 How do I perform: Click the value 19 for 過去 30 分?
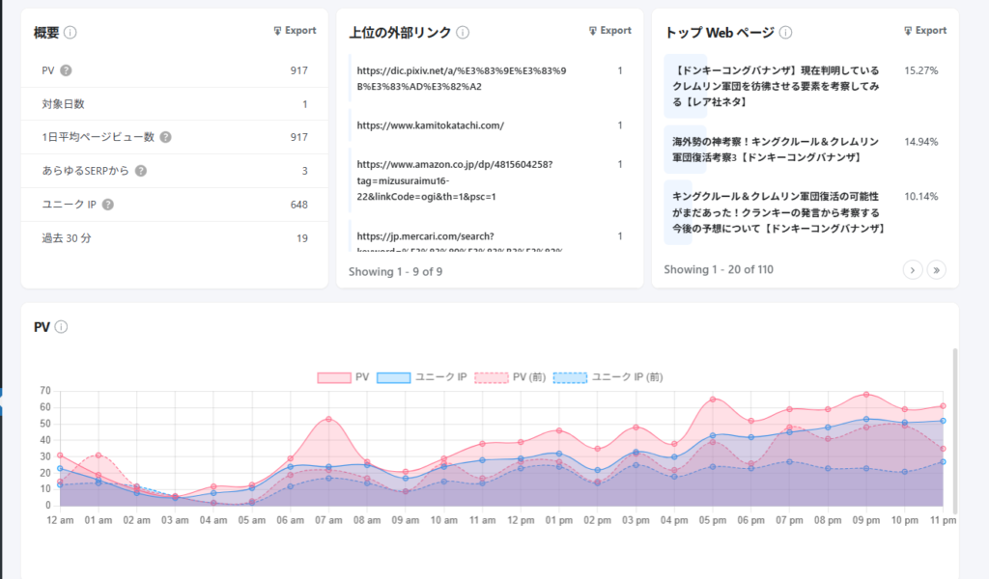pos(302,238)
